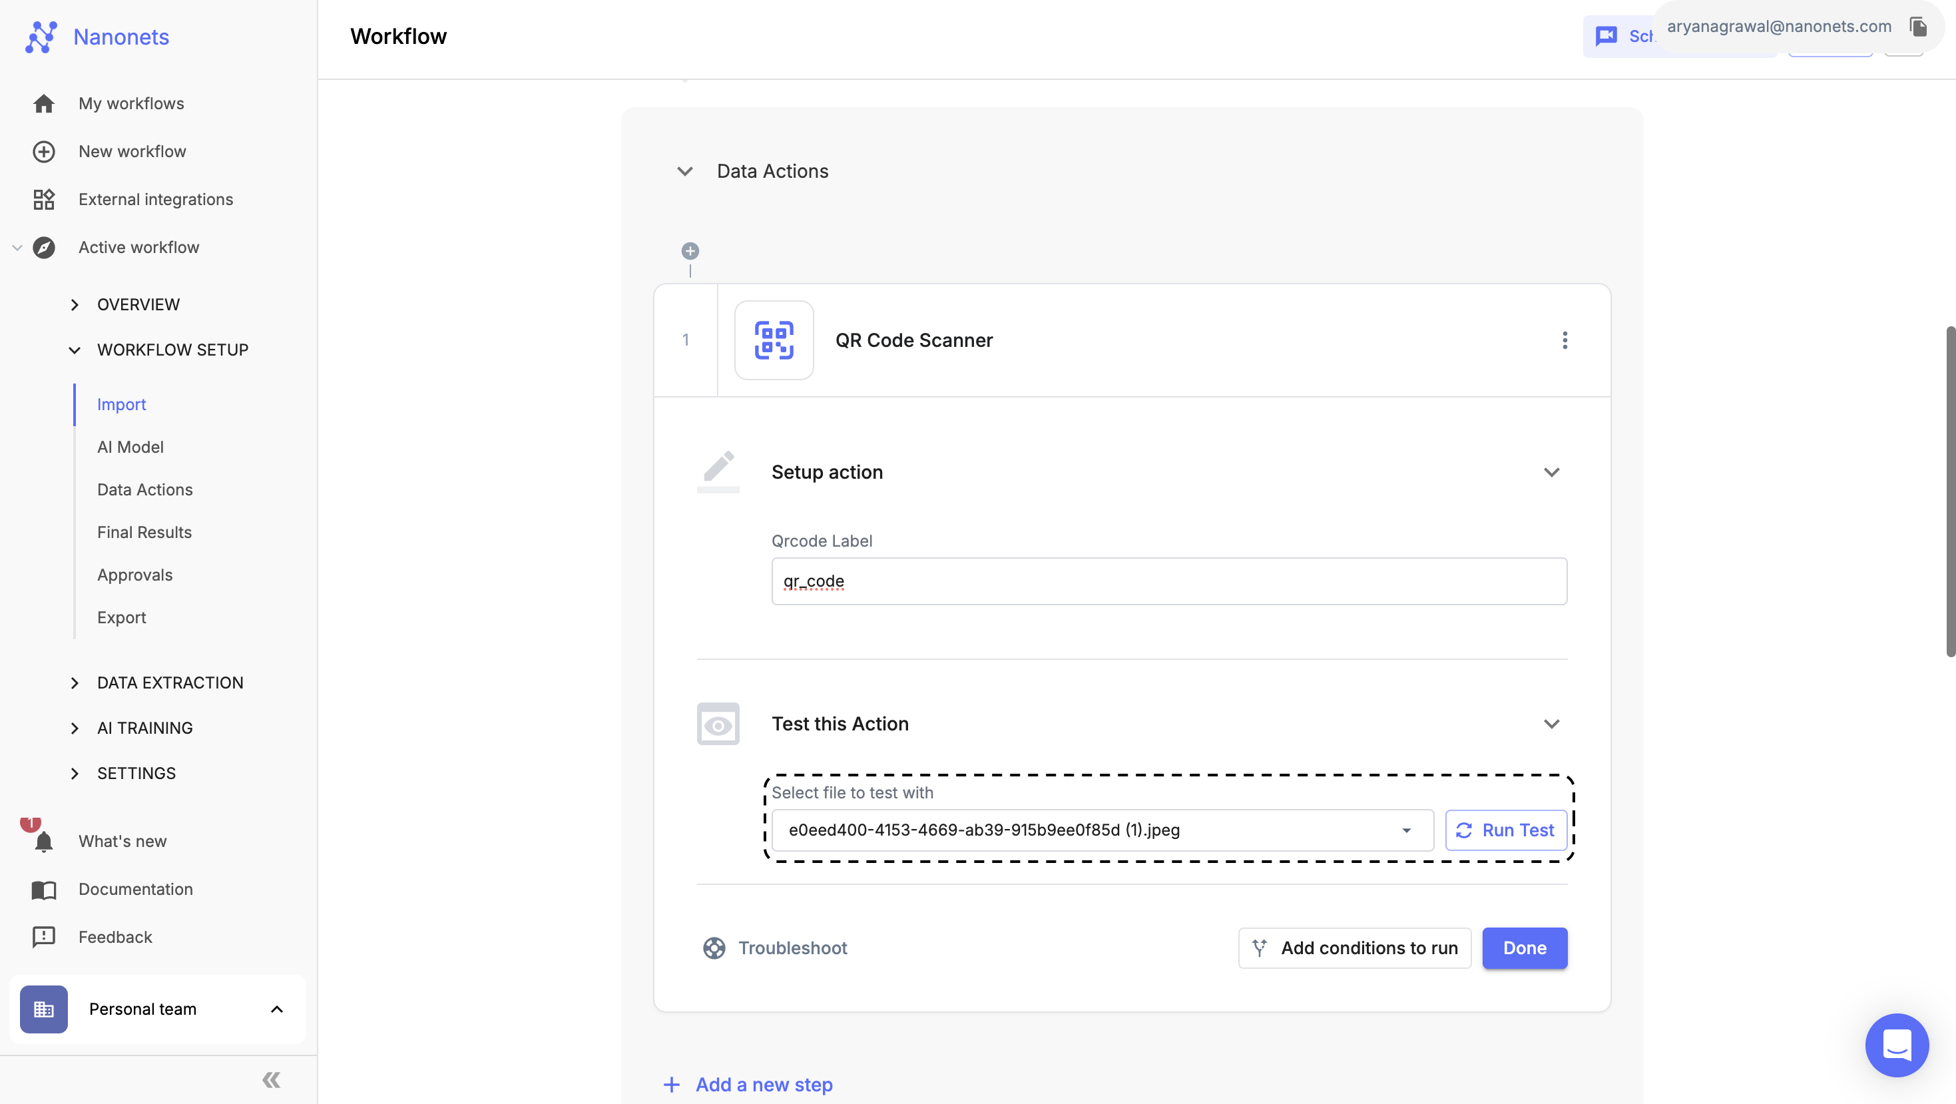The width and height of the screenshot is (1956, 1104).
Task: Expand the OVERVIEW section
Action: (75, 304)
